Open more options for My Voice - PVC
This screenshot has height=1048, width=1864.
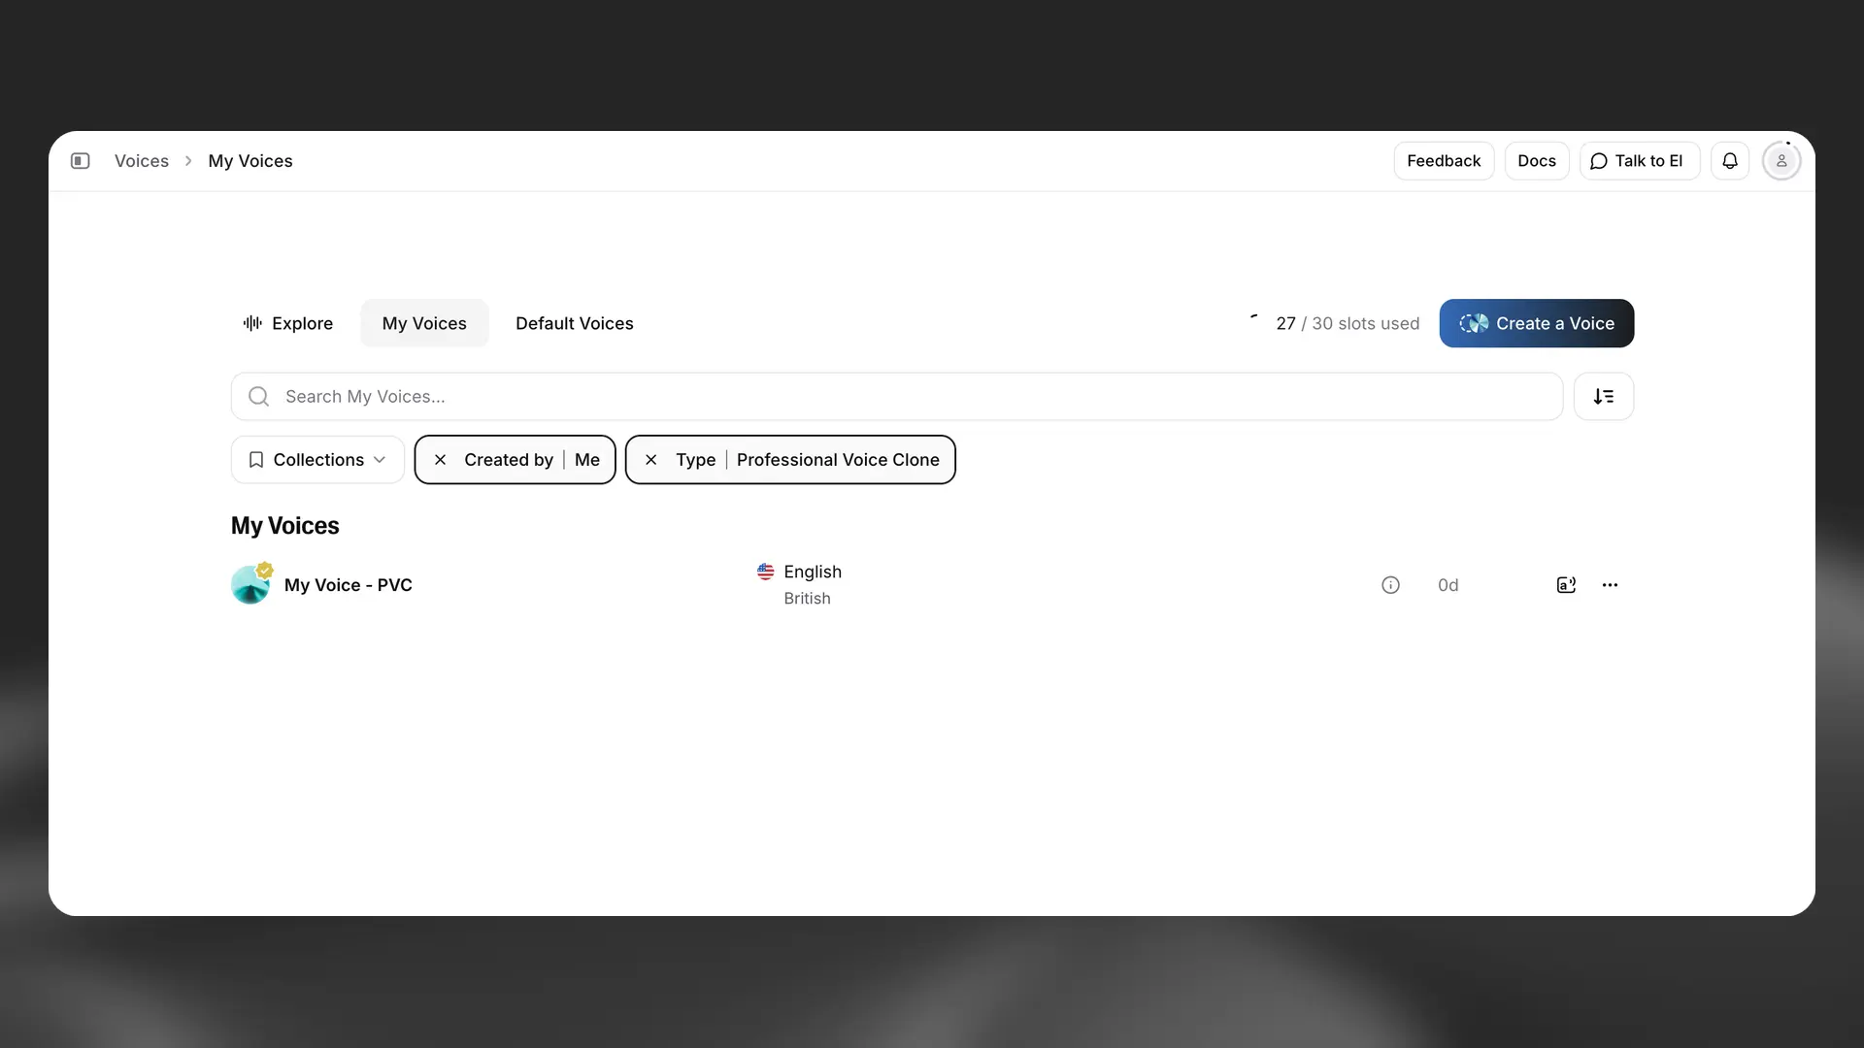tap(1610, 584)
